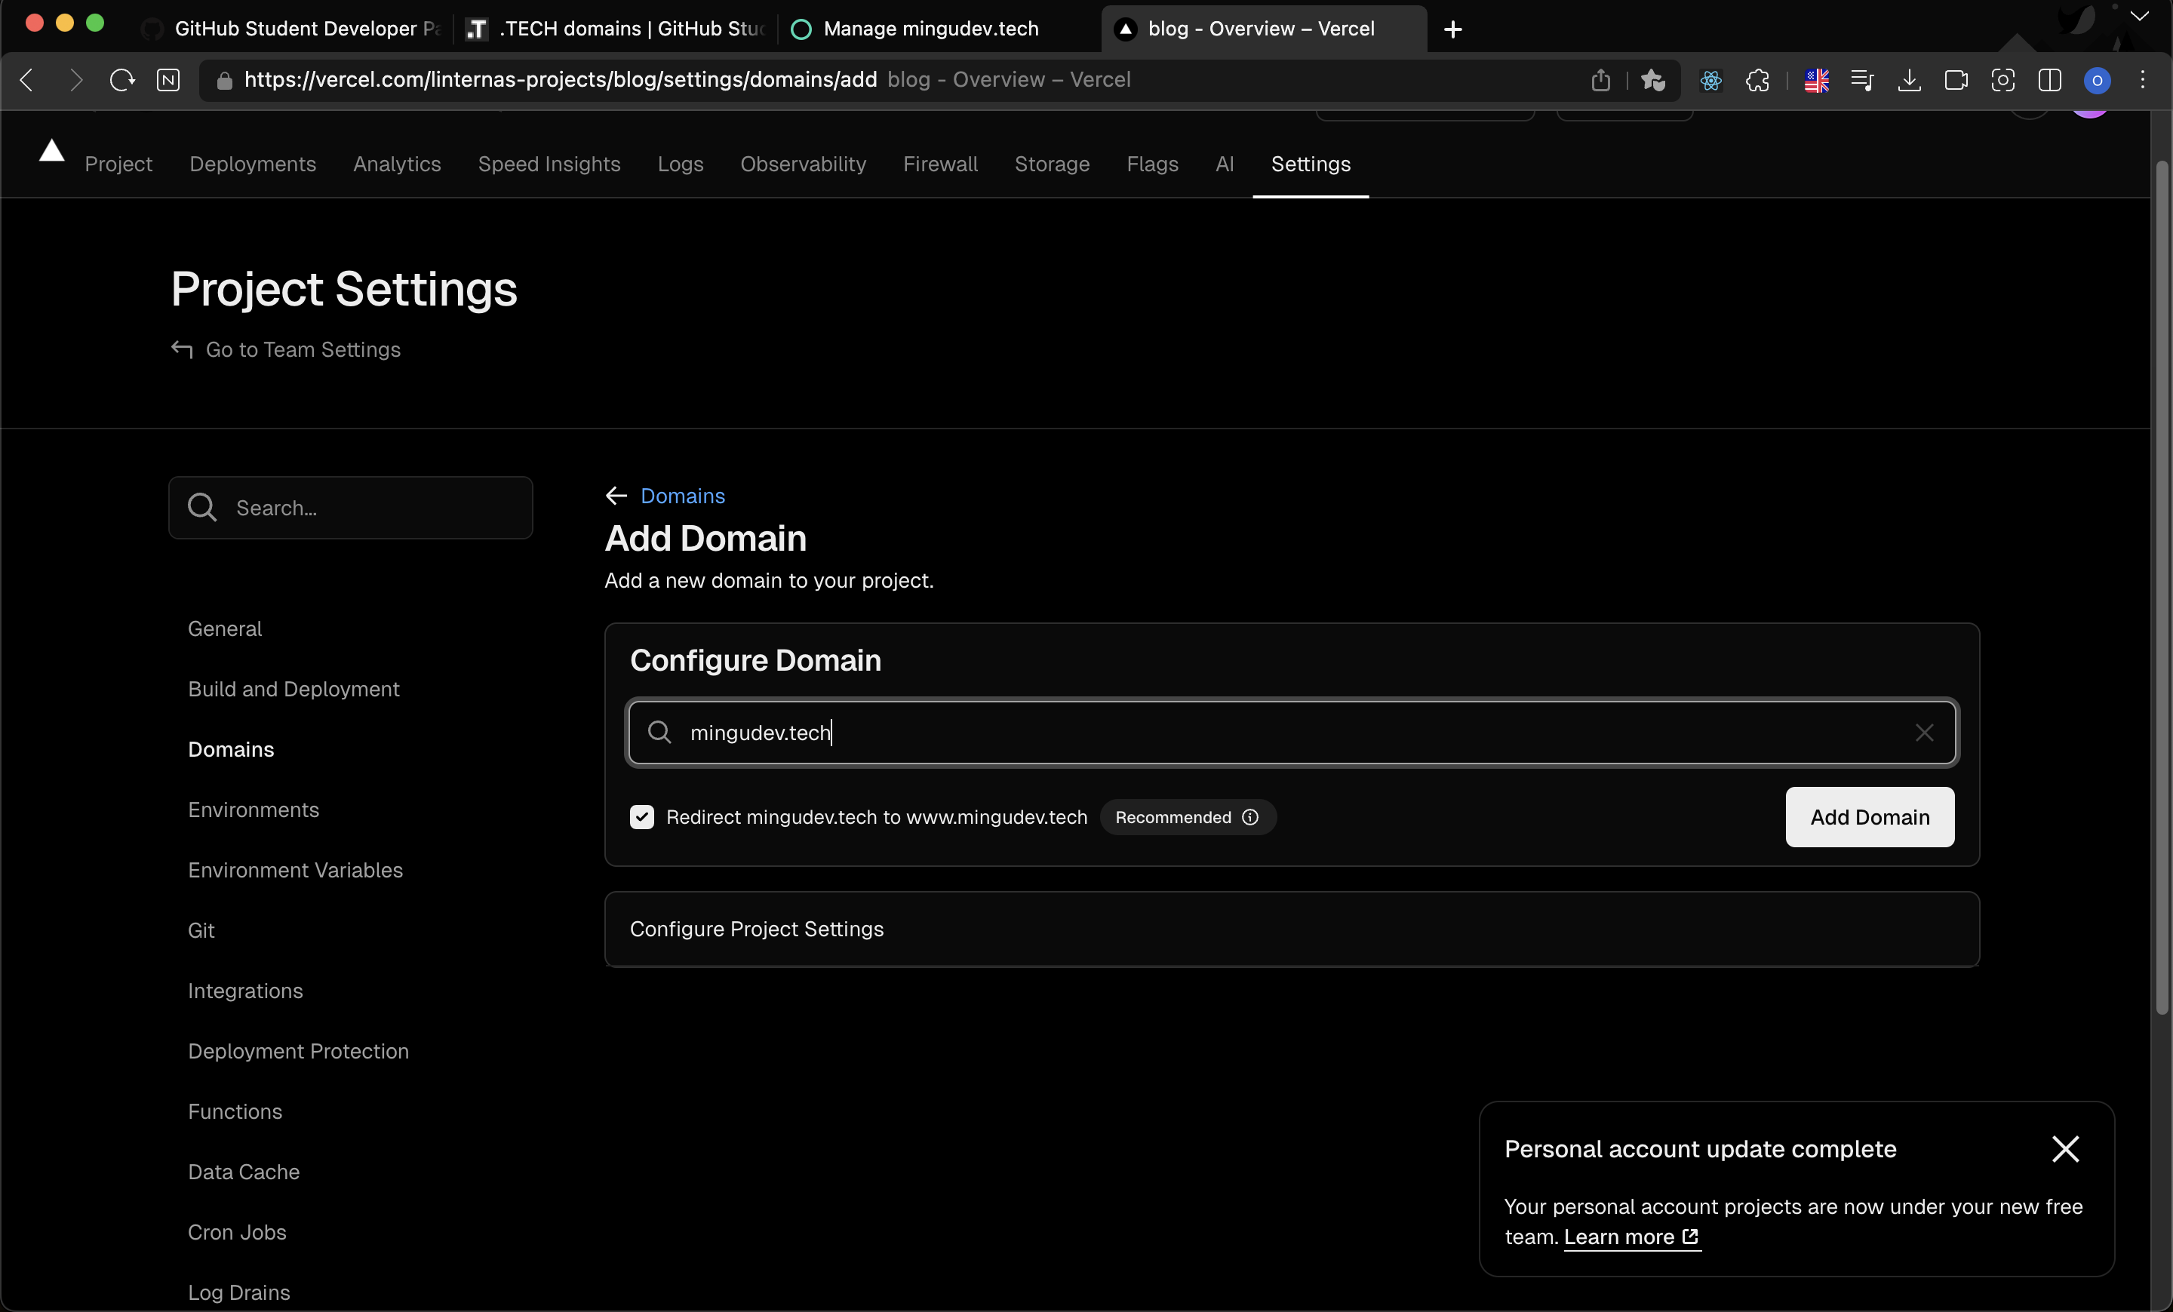Screen dimensions: 2173x1312
Task: Open the browser profile avatar
Action: click(x=2096, y=80)
